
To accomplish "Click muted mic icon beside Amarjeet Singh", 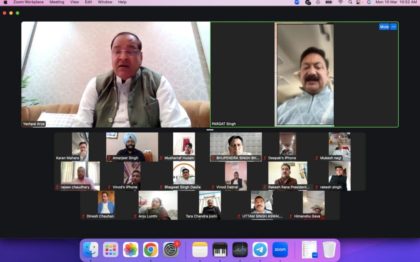I will [109, 158].
